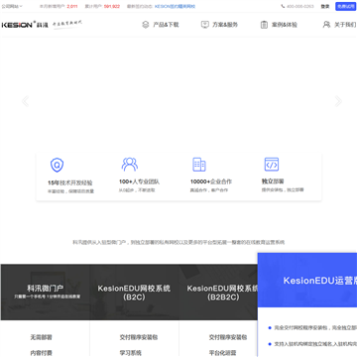Click 平台化运营 in the B2B2C column
Image resolution: width=357 pixels, height=357 pixels.
tap(222, 353)
